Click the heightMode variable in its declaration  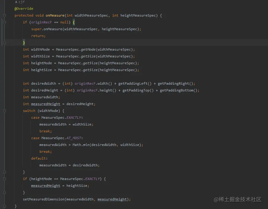coord(41,63)
